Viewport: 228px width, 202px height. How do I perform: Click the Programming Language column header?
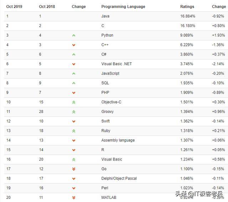click(x=123, y=6)
